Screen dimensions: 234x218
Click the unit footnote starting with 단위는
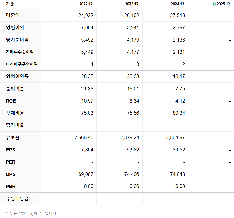click(x=31, y=213)
